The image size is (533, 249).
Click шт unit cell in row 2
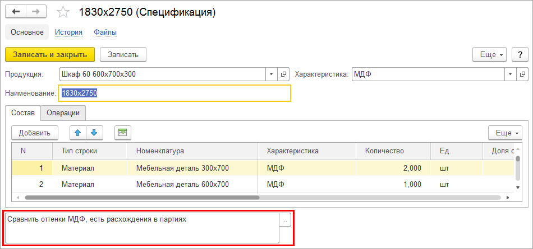(457, 185)
